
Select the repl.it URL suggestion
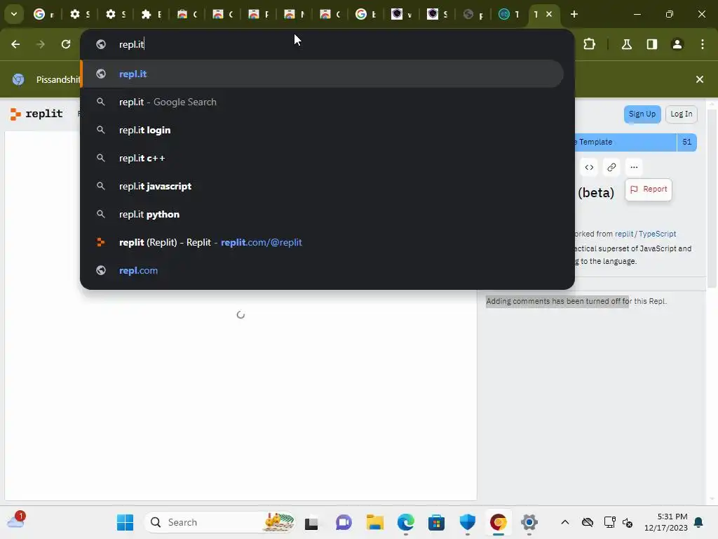click(323, 74)
